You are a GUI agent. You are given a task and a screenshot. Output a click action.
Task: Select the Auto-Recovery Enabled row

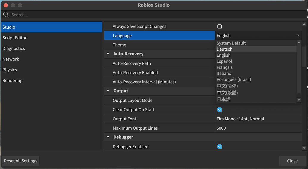tap(159, 73)
